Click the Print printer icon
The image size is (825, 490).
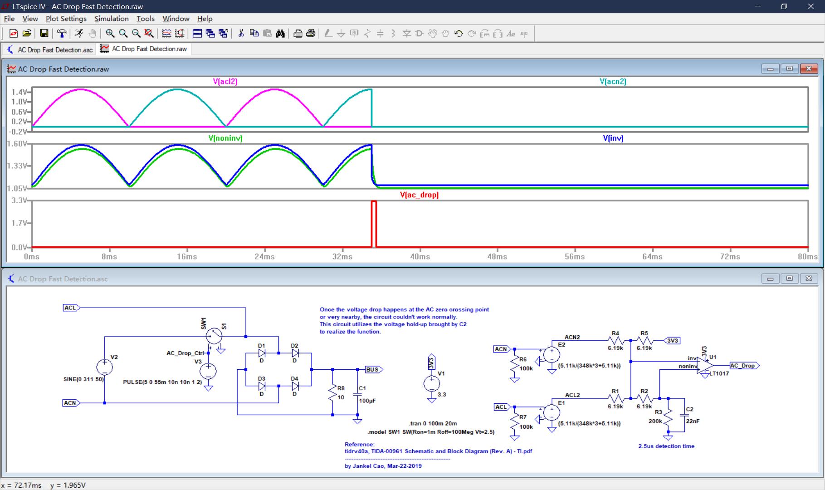[311, 33]
